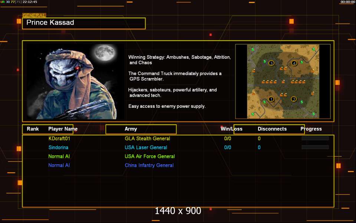356x223 pixels.
Task: Click the dollar icon in the map's top-left corner
Action: pyautogui.click(x=253, y=49)
